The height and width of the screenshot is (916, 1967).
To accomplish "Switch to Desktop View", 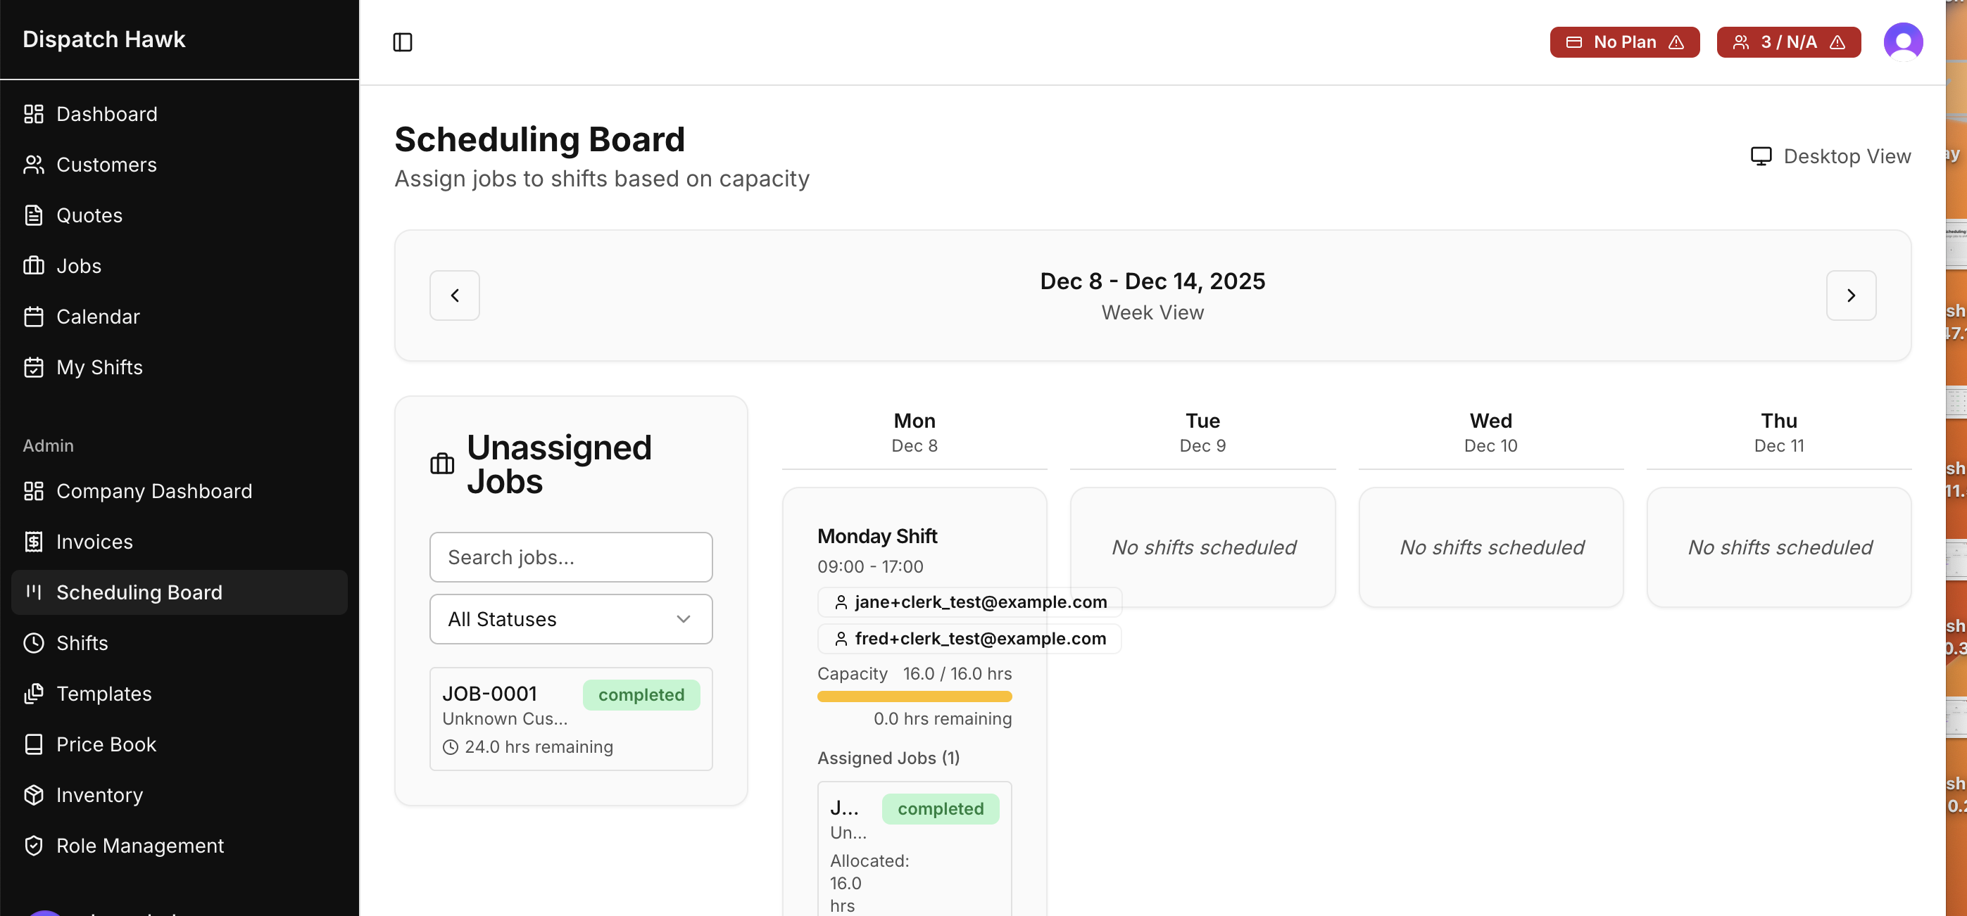I will click(1831, 156).
